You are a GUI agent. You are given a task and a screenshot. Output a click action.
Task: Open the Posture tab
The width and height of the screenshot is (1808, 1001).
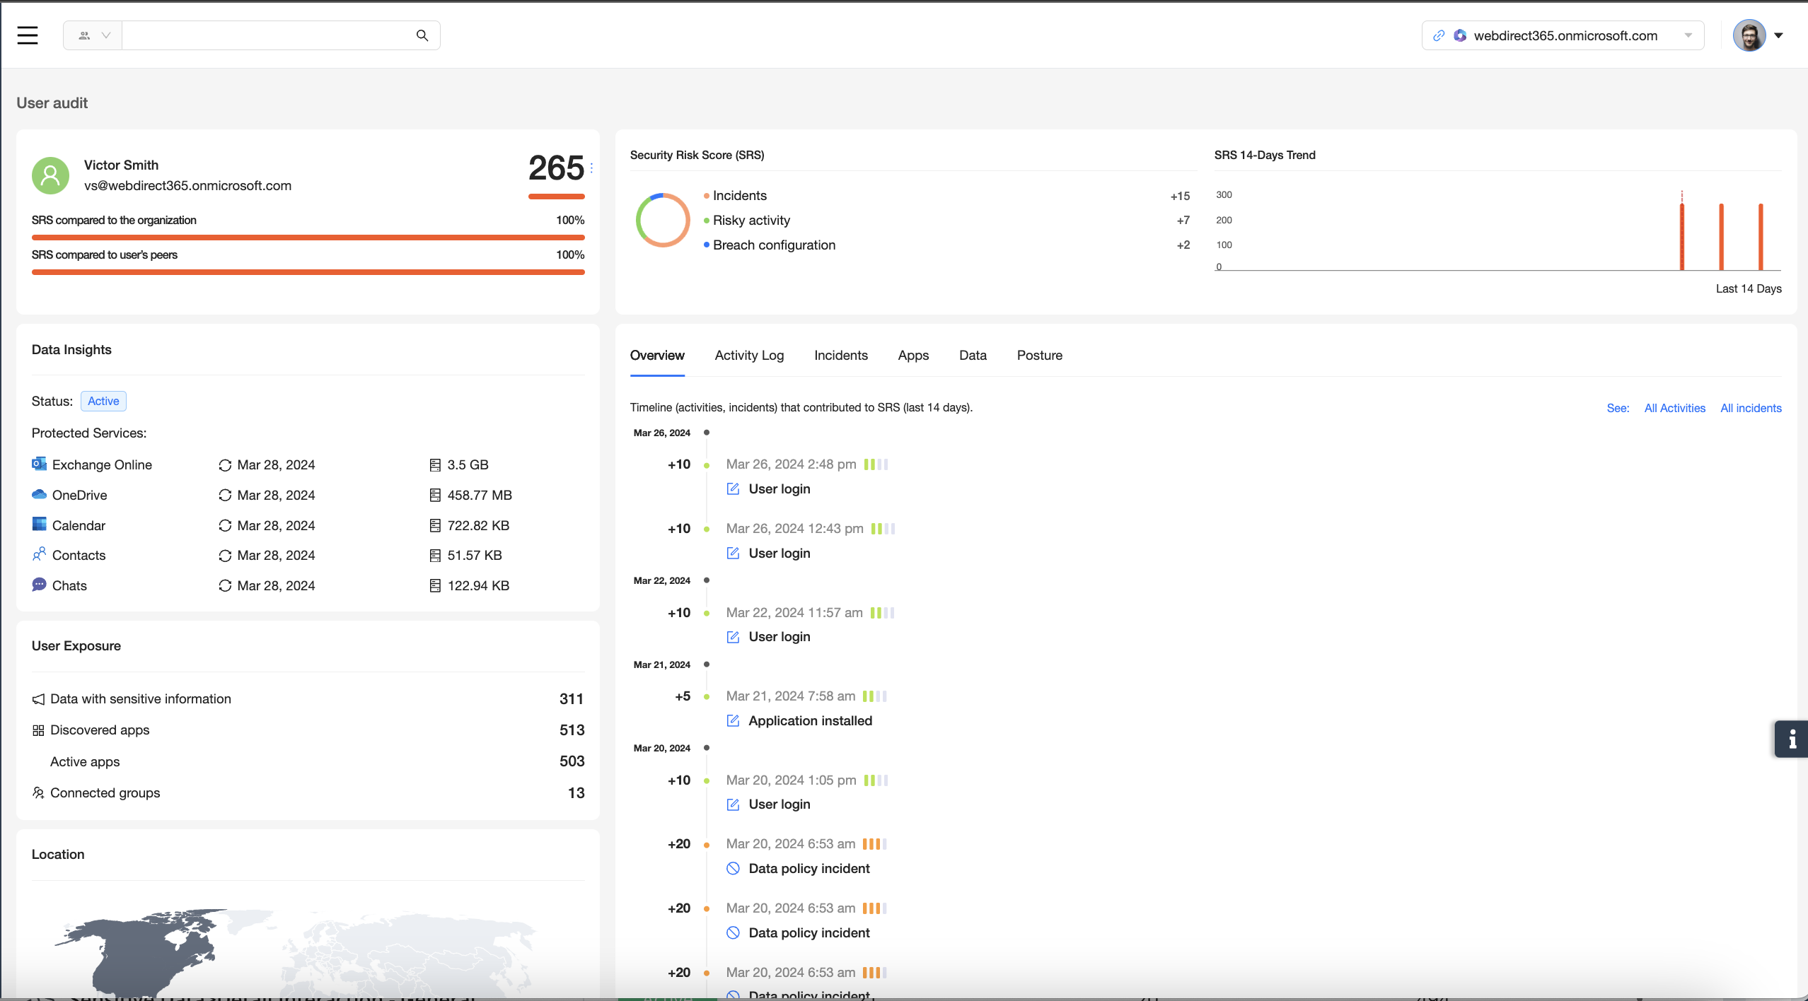[x=1039, y=356]
